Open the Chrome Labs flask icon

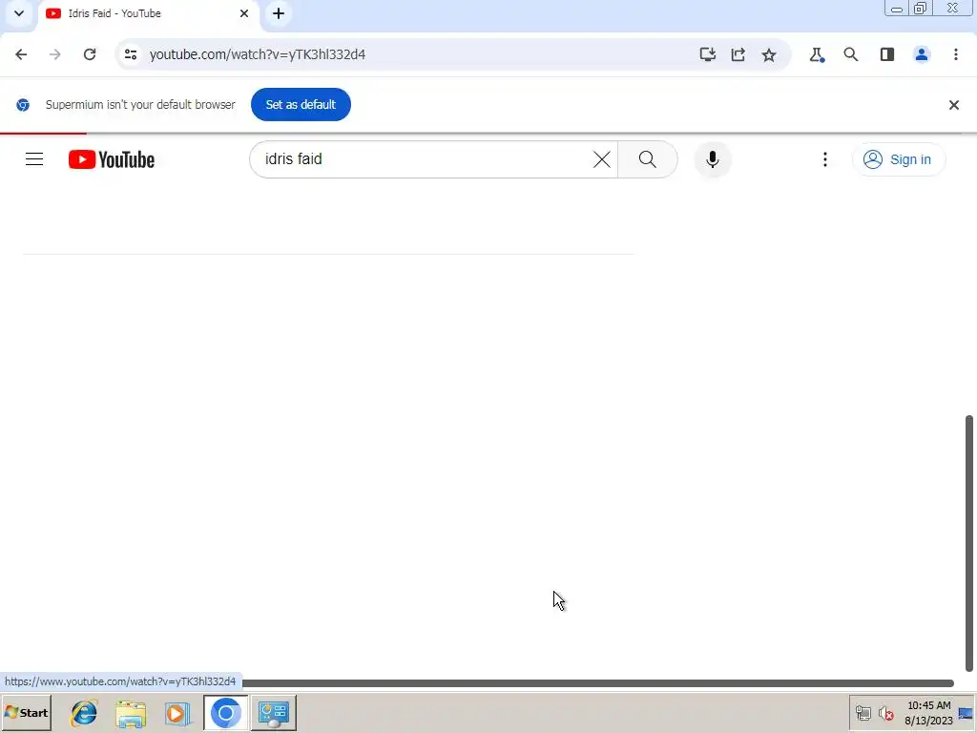[x=817, y=54]
